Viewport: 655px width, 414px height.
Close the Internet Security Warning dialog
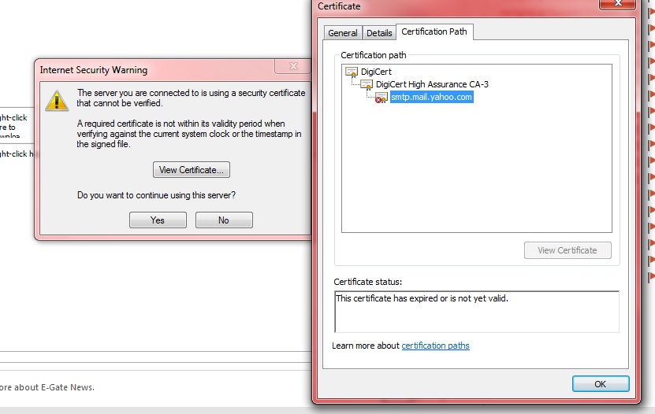293,66
